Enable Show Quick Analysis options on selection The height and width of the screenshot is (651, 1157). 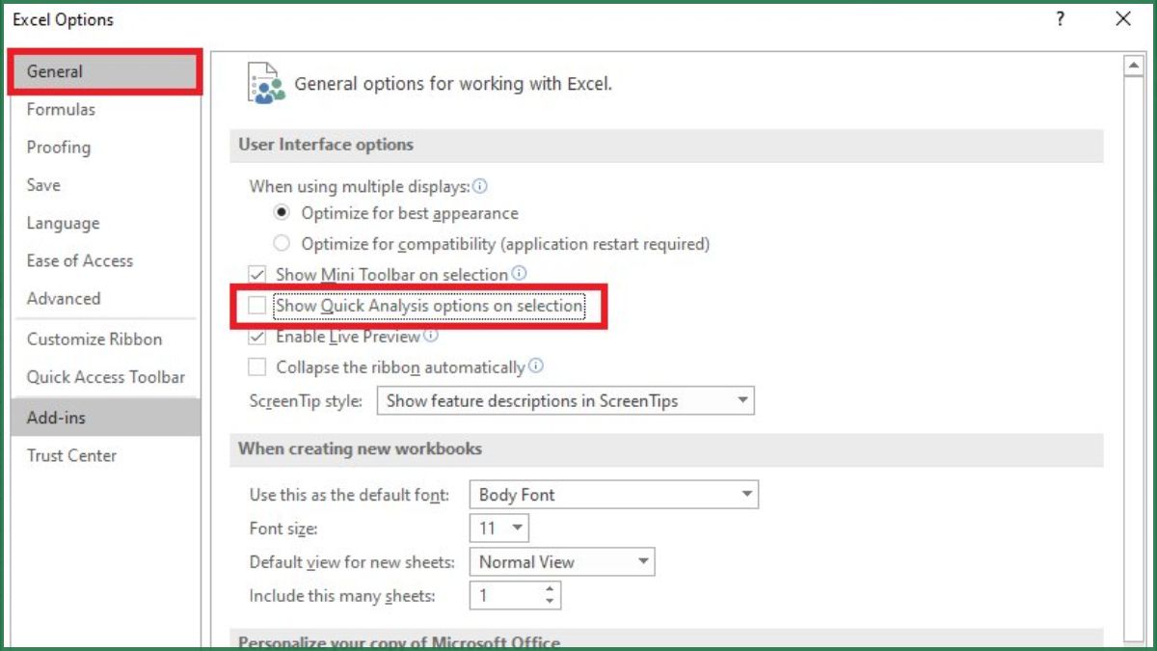(257, 306)
